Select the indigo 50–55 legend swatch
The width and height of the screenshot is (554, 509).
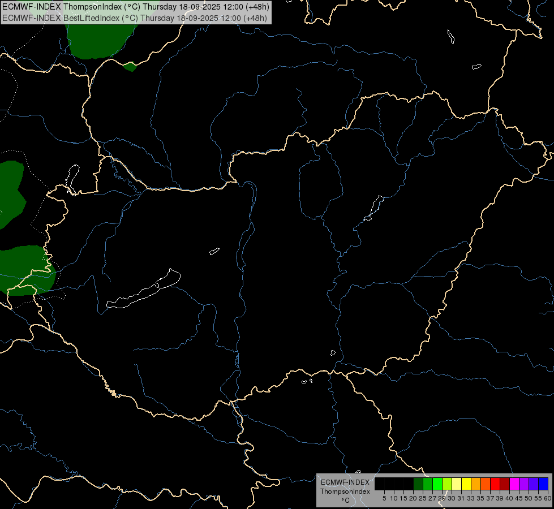(534, 484)
